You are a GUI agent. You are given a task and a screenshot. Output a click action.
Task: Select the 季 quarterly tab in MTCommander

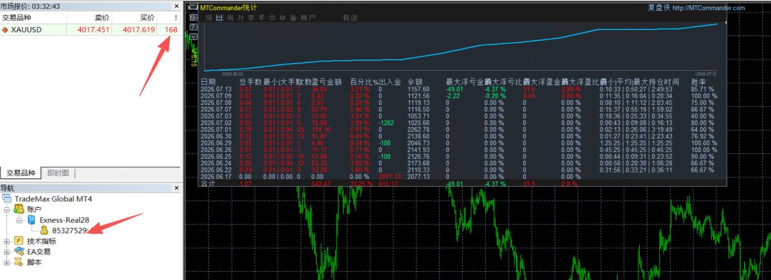(x=251, y=18)
